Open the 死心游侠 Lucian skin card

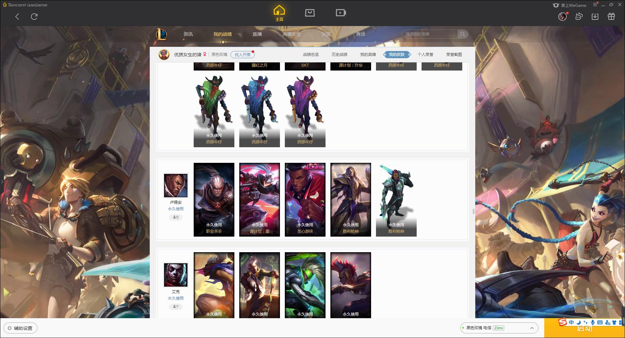click(x=305, y=200)
